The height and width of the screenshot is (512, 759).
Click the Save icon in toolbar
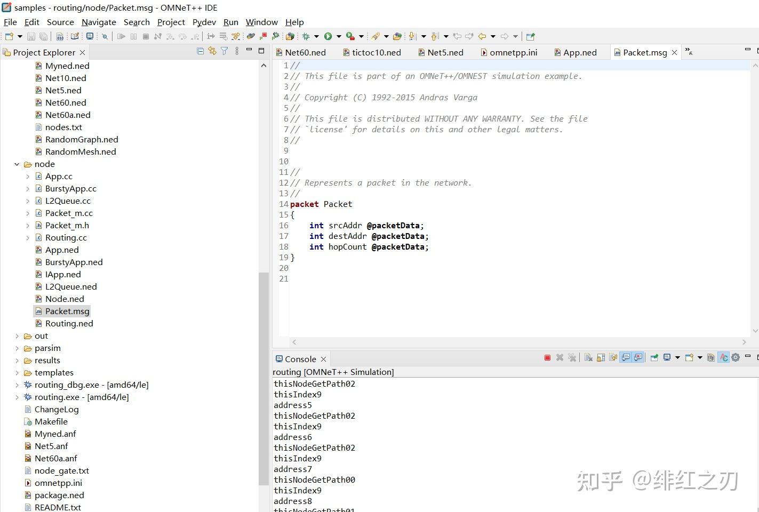(31, 36)
